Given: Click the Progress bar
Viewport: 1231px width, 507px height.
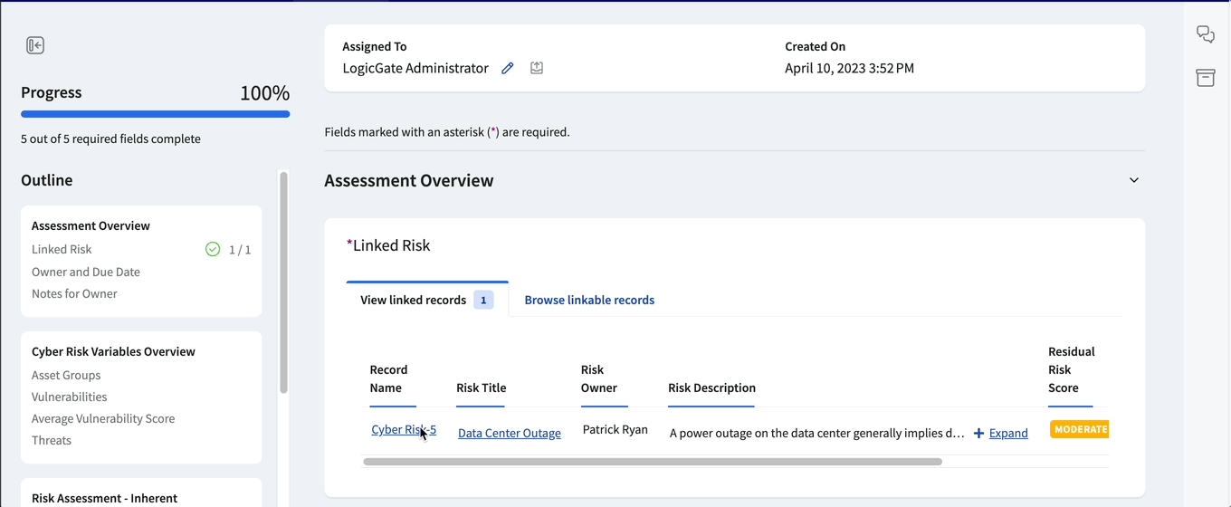Looking at the screenshot, I should point(156,114).
